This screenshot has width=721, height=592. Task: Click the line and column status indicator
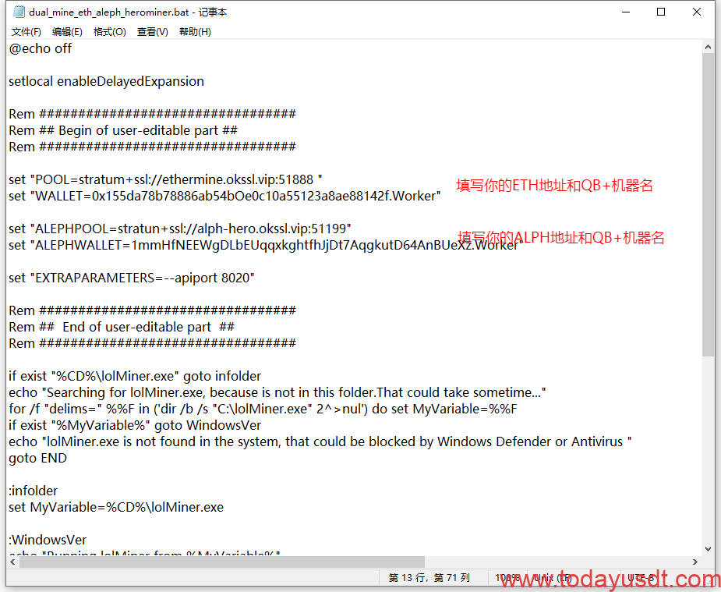pos(429,578)
